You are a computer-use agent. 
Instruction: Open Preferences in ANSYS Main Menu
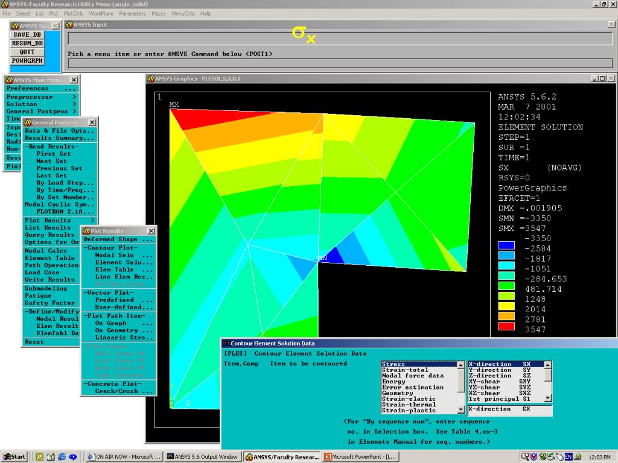[42, 89]
